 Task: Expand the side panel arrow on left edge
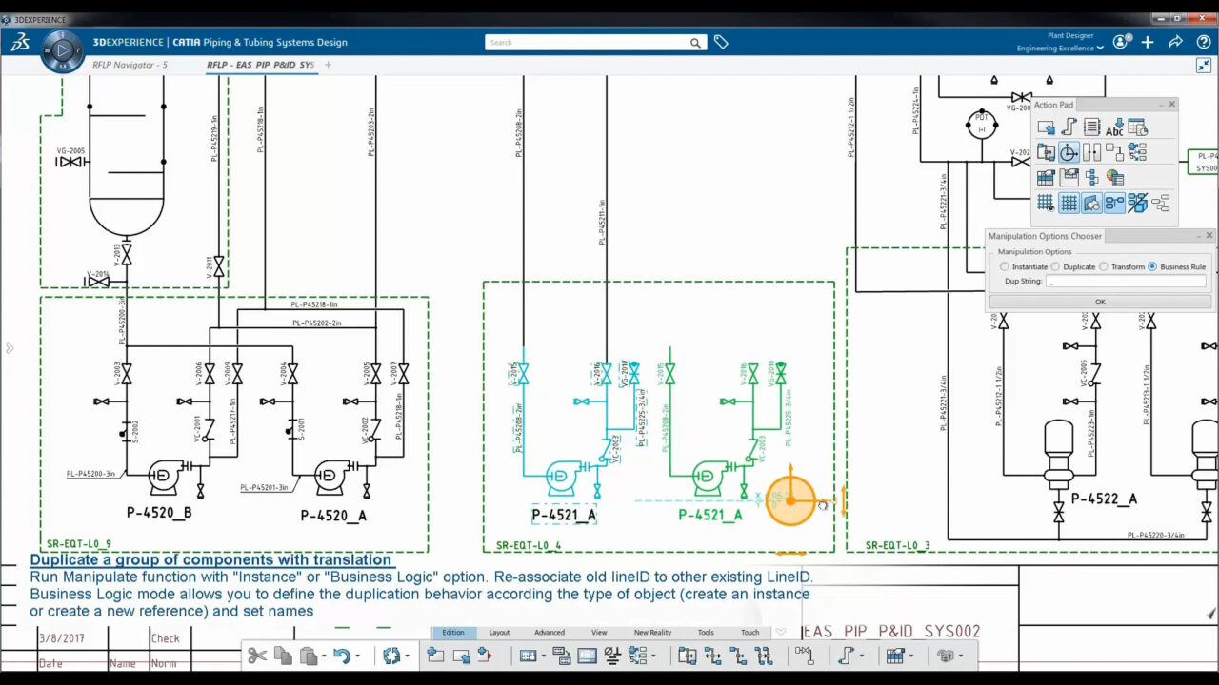[10, 348]
